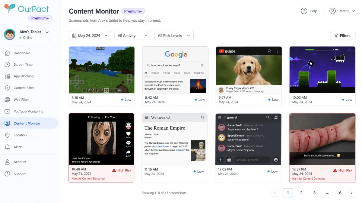The image size is (362, 203).
Task: Open the All Risk Levels dropdown
Action: coord(174,35)
